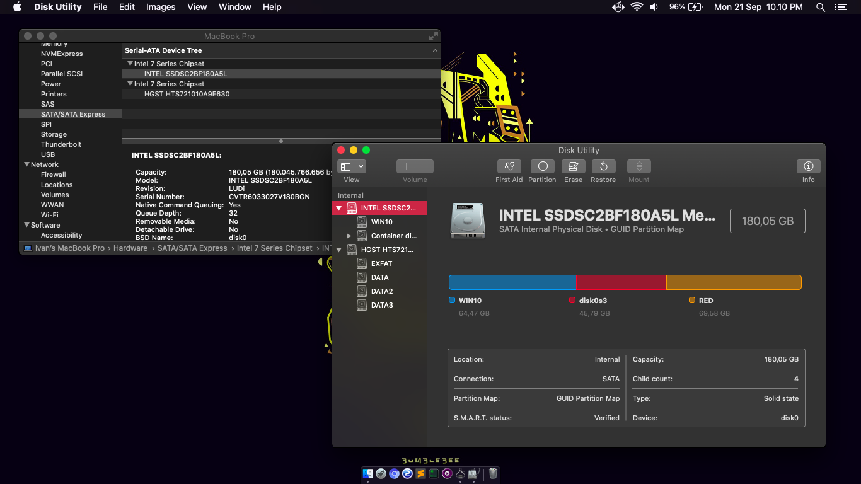Click Ivan's MacBook Pro in path bar
Viewport: 861px width, 484px height.
click(64, 248)
